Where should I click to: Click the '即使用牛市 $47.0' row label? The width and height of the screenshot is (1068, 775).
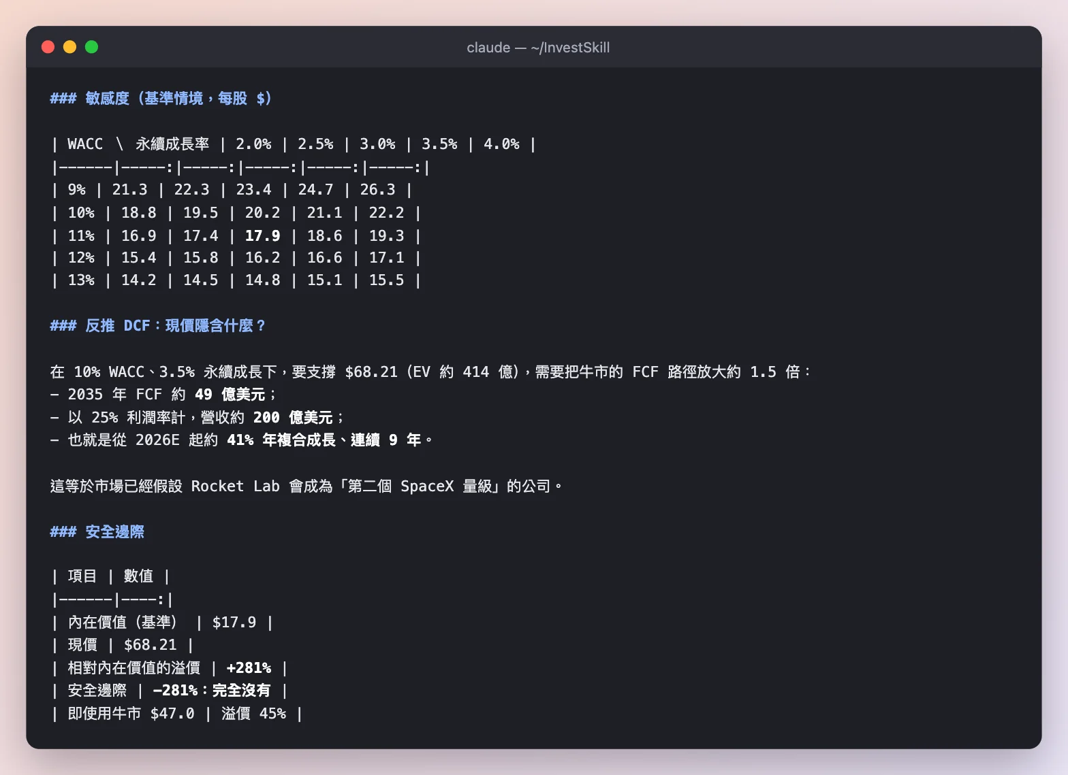[x=131, y=714]
